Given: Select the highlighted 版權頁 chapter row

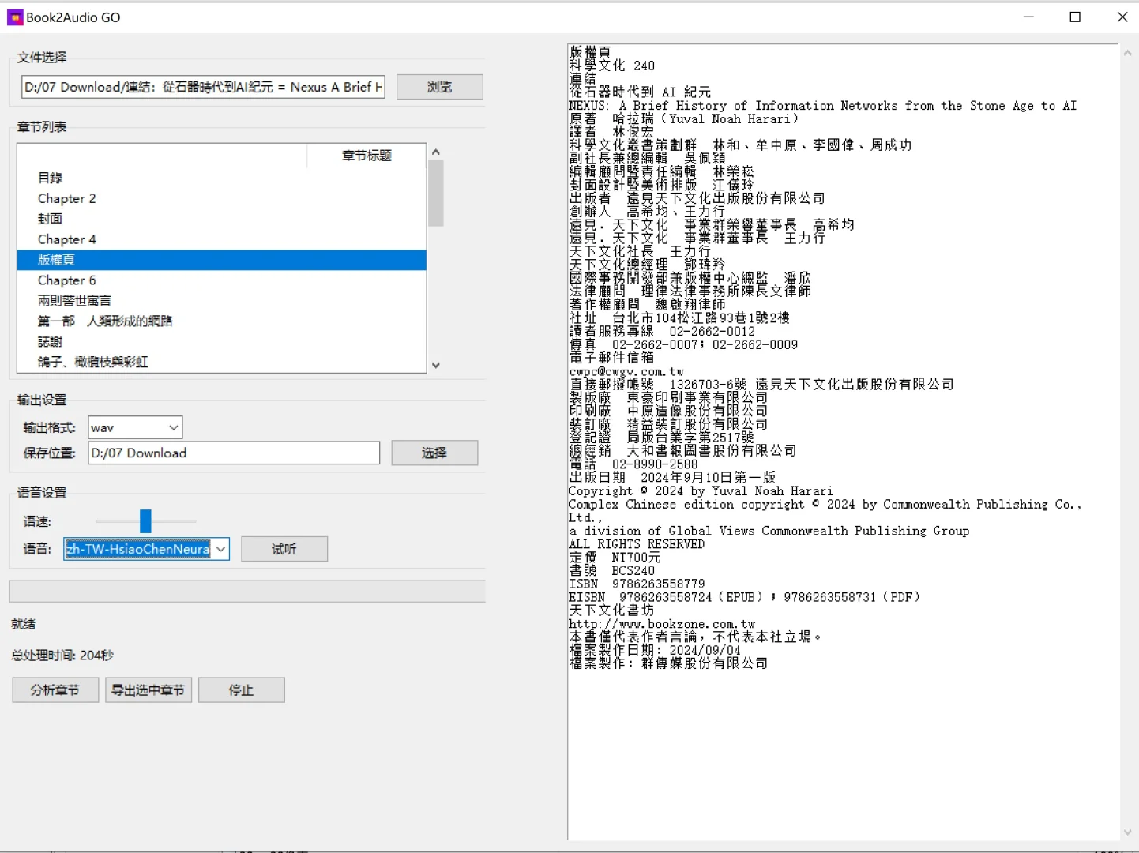Looking at the screenshot, I should click(221, 260).
